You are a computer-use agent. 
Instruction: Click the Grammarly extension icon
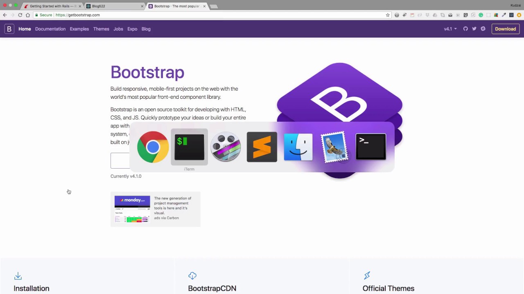point(481,15)
